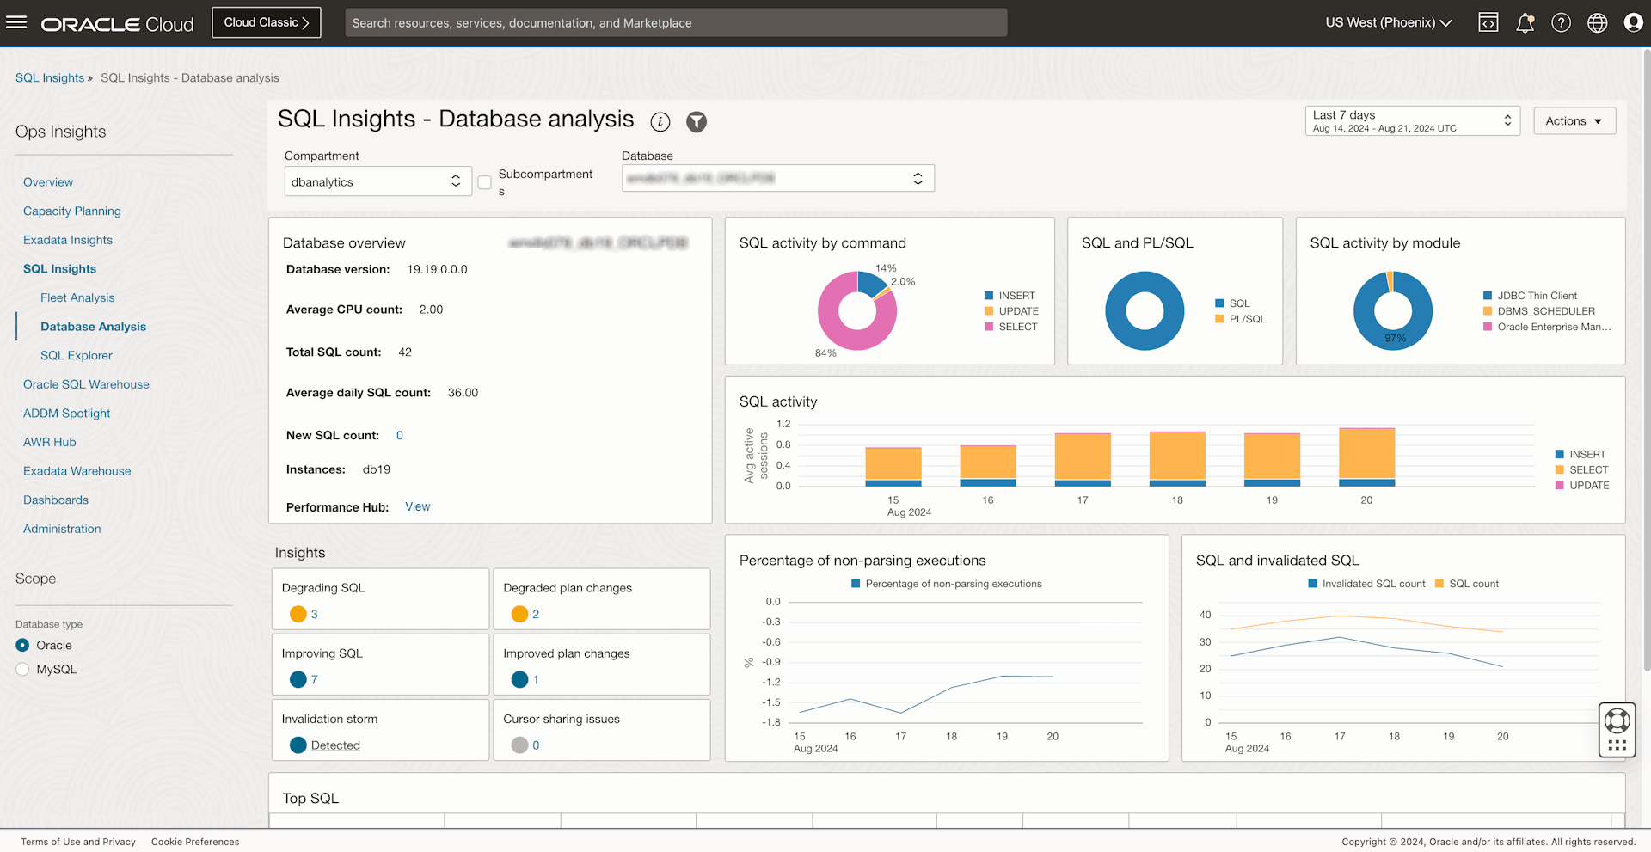Open the help icon
The width and height of the screenshot is (1651, 852).
pos(1561,22)
